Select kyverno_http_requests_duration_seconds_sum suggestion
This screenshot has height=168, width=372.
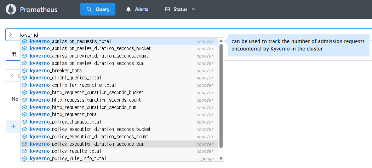[x=119, y=107]
